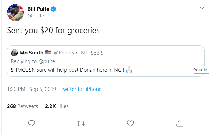Like the tweet with heart icon
209x135 pixels.
coord(130,123)
